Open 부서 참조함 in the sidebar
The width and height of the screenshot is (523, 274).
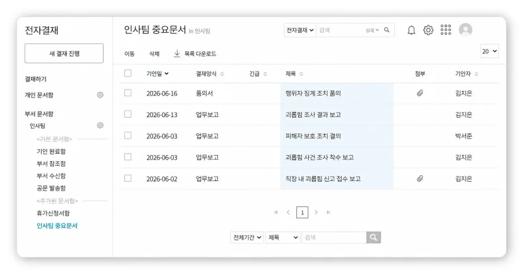click(x=51, y=164)
